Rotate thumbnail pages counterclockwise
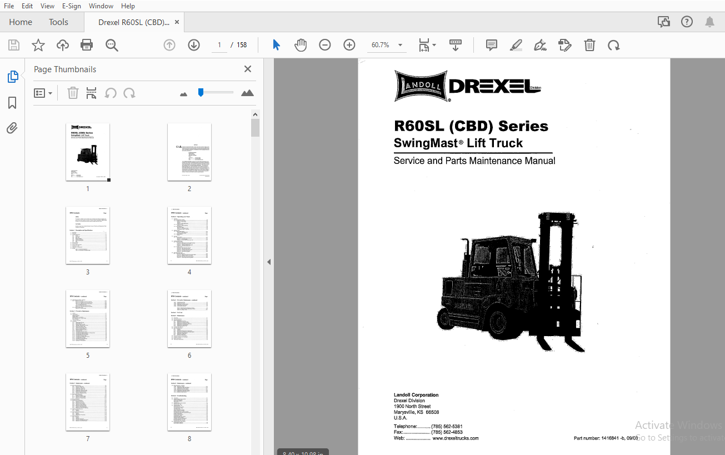The image size is (725, 455). [111, 93]
